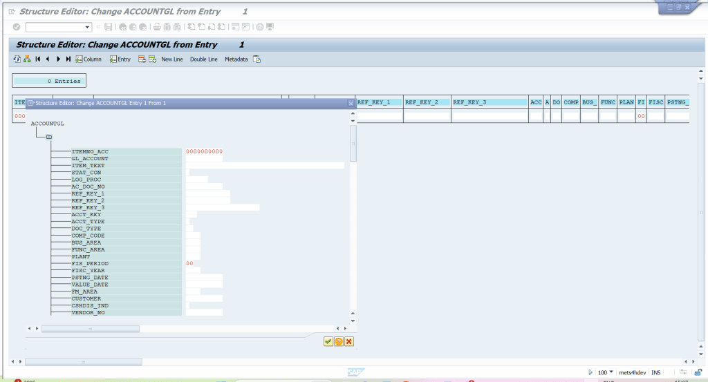Click the Double Line button
This screenshot has width=708, height=382.
204,59
